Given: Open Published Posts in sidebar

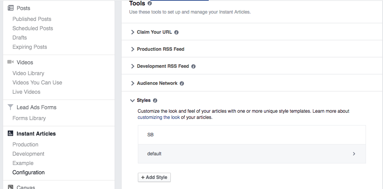Looking at the screenshot, I should coord(32,19).
